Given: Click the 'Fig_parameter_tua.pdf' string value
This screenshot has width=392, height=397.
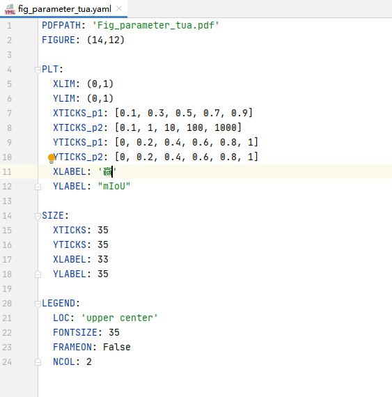Looking at the screenshot, I should 156,25.
